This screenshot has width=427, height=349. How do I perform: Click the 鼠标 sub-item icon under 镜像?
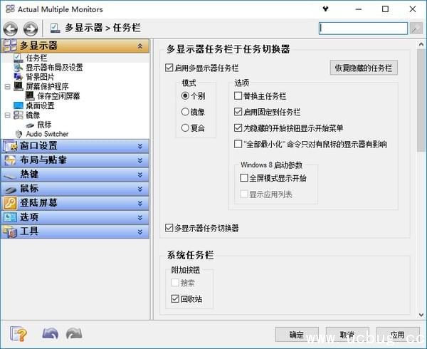[x=30, y=125]
